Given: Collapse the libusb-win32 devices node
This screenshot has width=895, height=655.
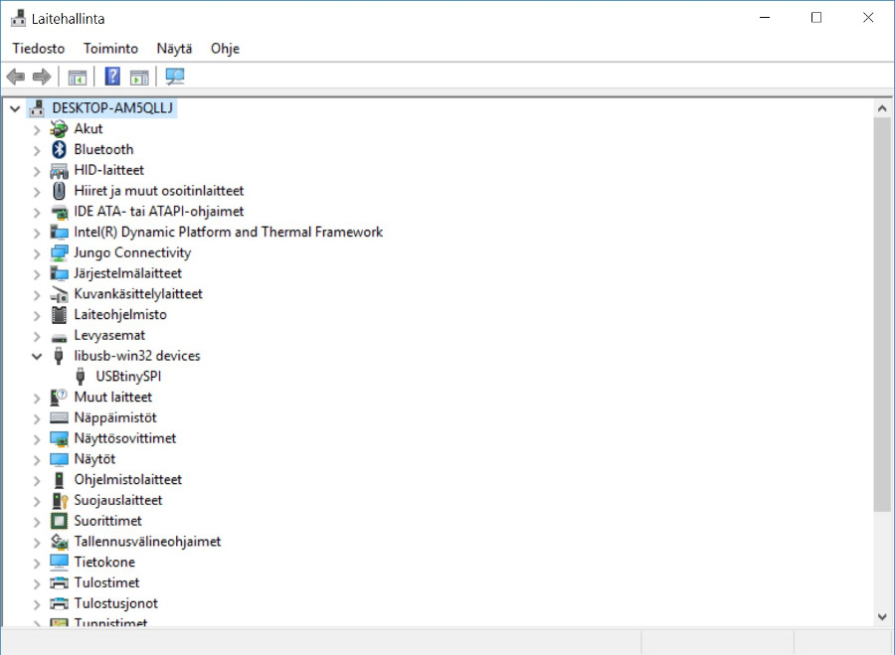Looking at the screenshot, I should [x=37, y=355].
